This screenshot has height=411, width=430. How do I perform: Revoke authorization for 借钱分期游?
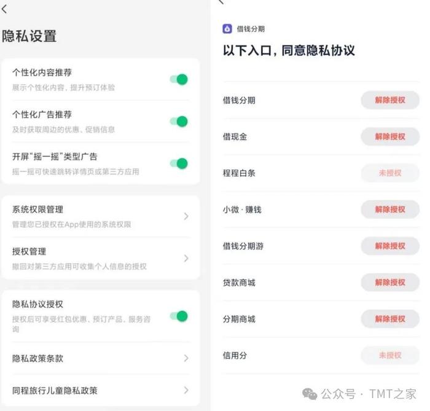(x=390, y=246)
